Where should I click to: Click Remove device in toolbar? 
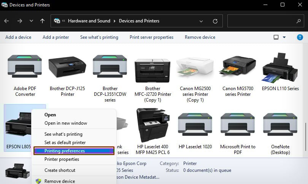(200, 37)
